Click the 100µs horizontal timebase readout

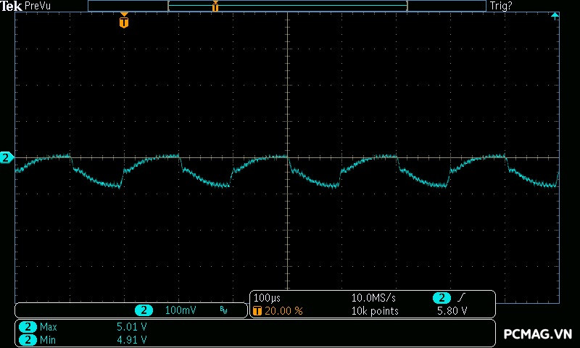267,298
